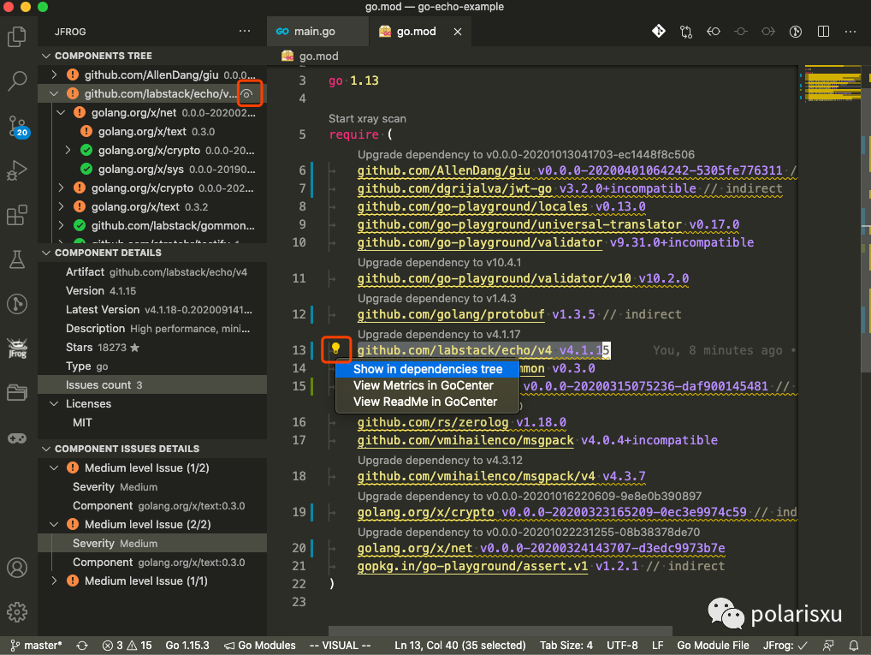Go to previous change arrow icon
This screenshot has height=655, width=871.
tap(714, 32)
